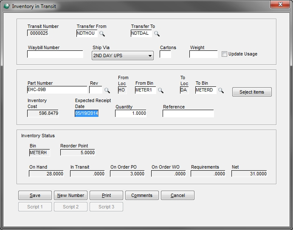Viewport: 293px width, 230px height.
Task: Click the Expected Receipt Date 05/19/2014
Action: (x=87, y=114)
